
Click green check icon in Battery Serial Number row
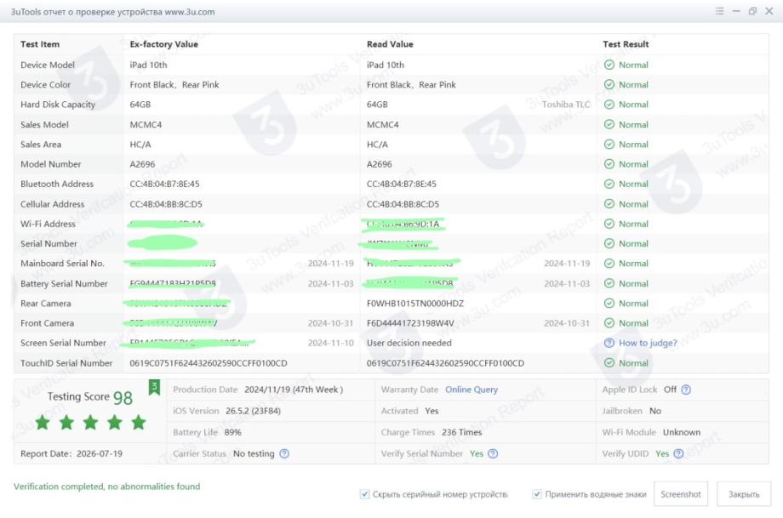point(609,283)
